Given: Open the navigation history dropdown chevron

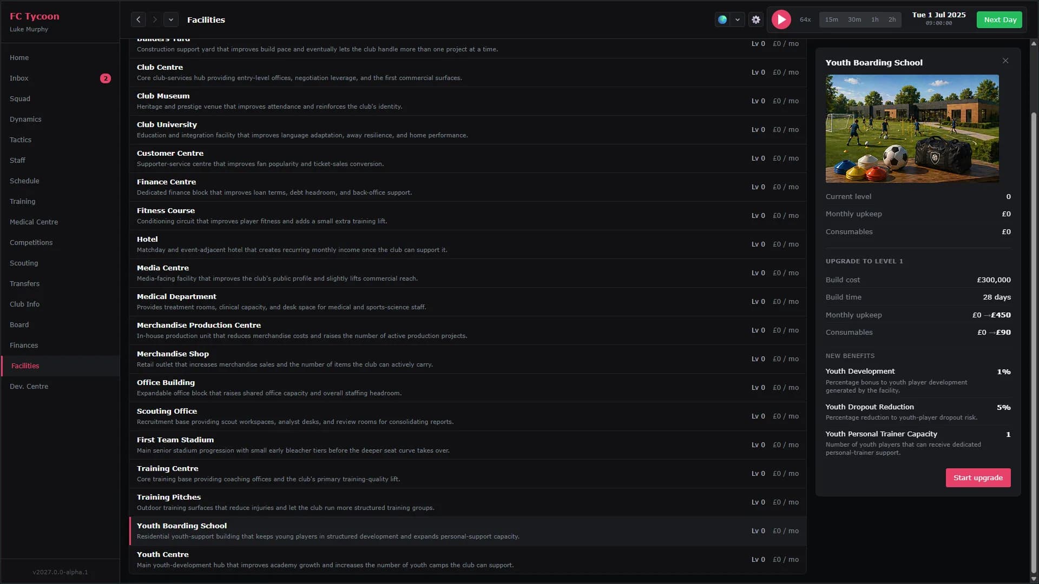Looking at the screenshot, I should (171, 19).
